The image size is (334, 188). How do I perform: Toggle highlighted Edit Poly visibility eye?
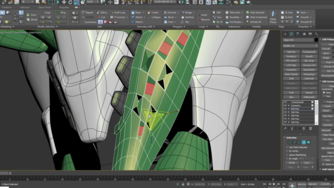285,109
